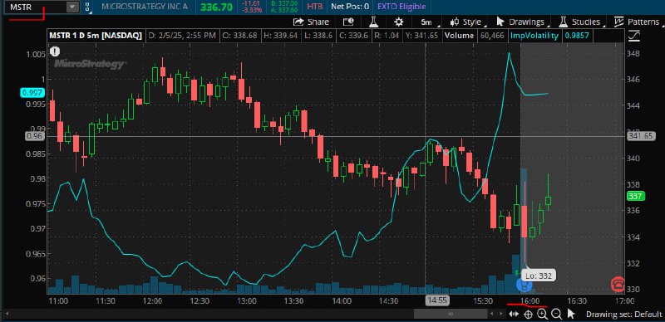The height and width of the screenshot is (322, 665).
Task: Expand the MSTR symbol dropdown arrow
Action: coord(72,7)
